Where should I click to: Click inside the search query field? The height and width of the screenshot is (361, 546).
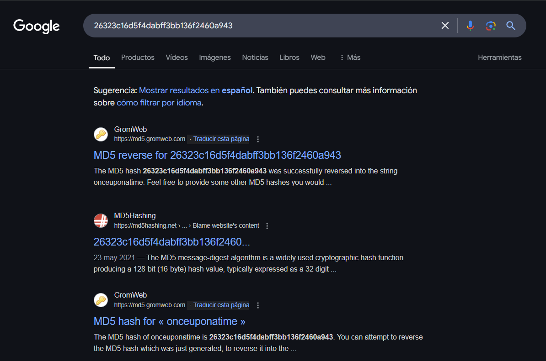[x=261, y=26]
